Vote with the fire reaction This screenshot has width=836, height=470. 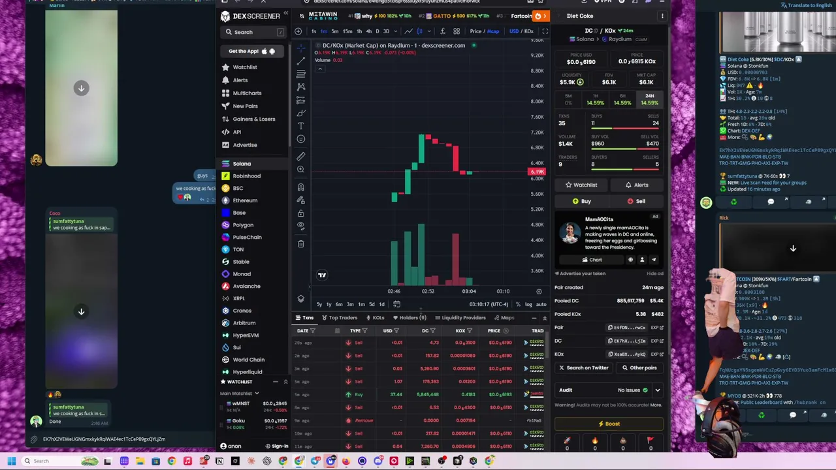pos(594,444)
